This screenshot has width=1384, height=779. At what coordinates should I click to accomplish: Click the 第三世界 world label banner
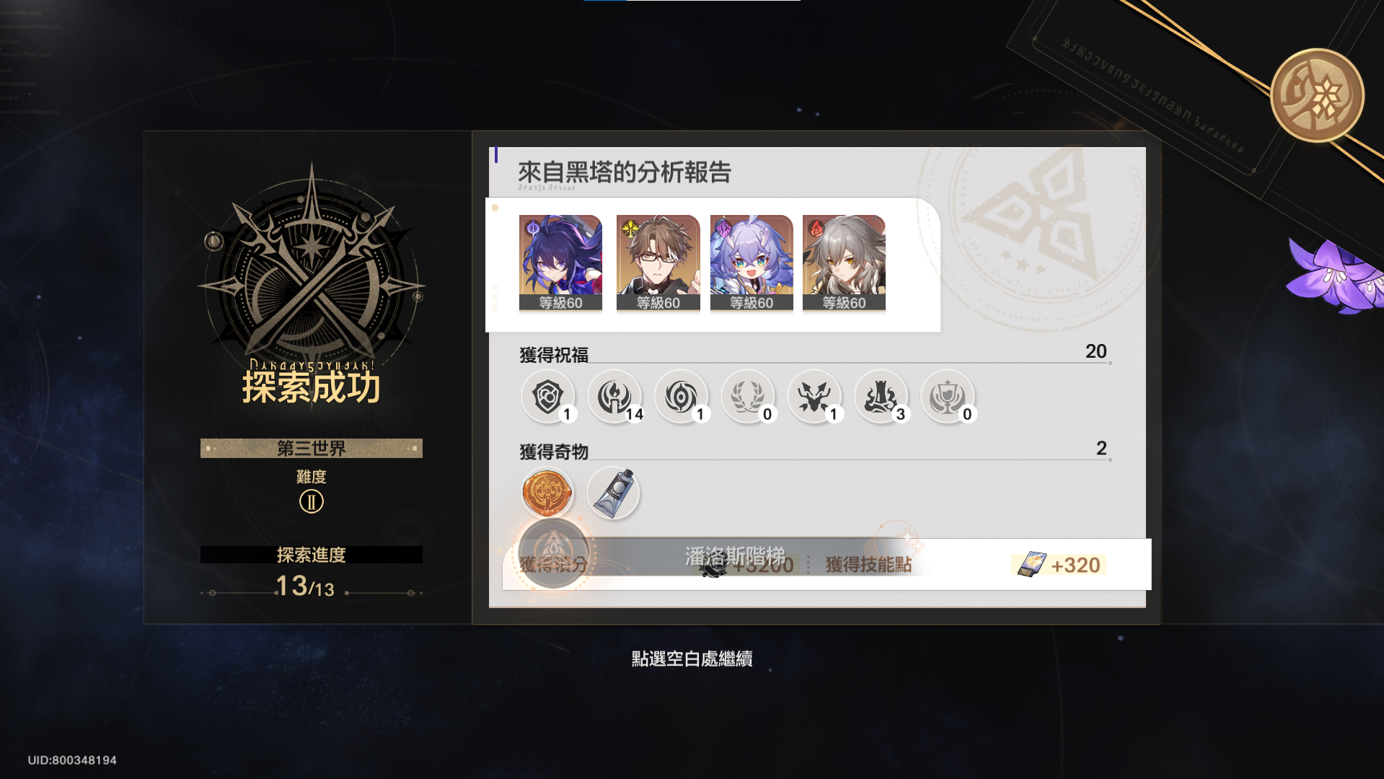pyautogui.click(x=312, y=448)
